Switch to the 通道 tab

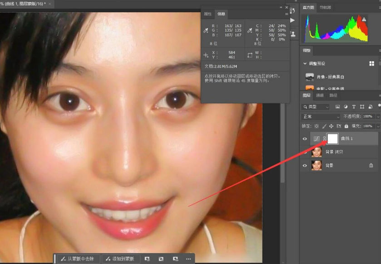coord(320,96)
